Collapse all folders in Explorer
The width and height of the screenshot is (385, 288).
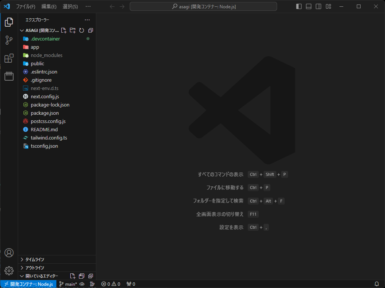[x=91, y=30]
